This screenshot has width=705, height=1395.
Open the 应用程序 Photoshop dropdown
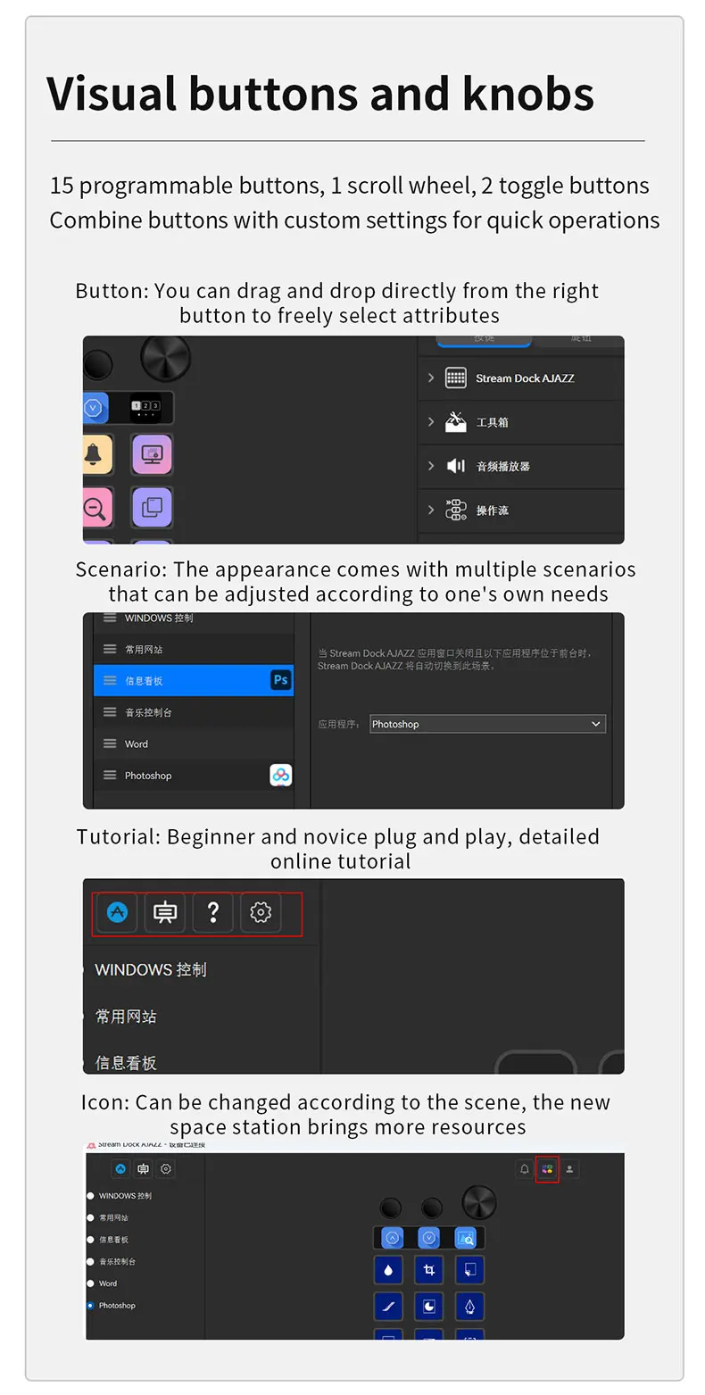[487, 724]
